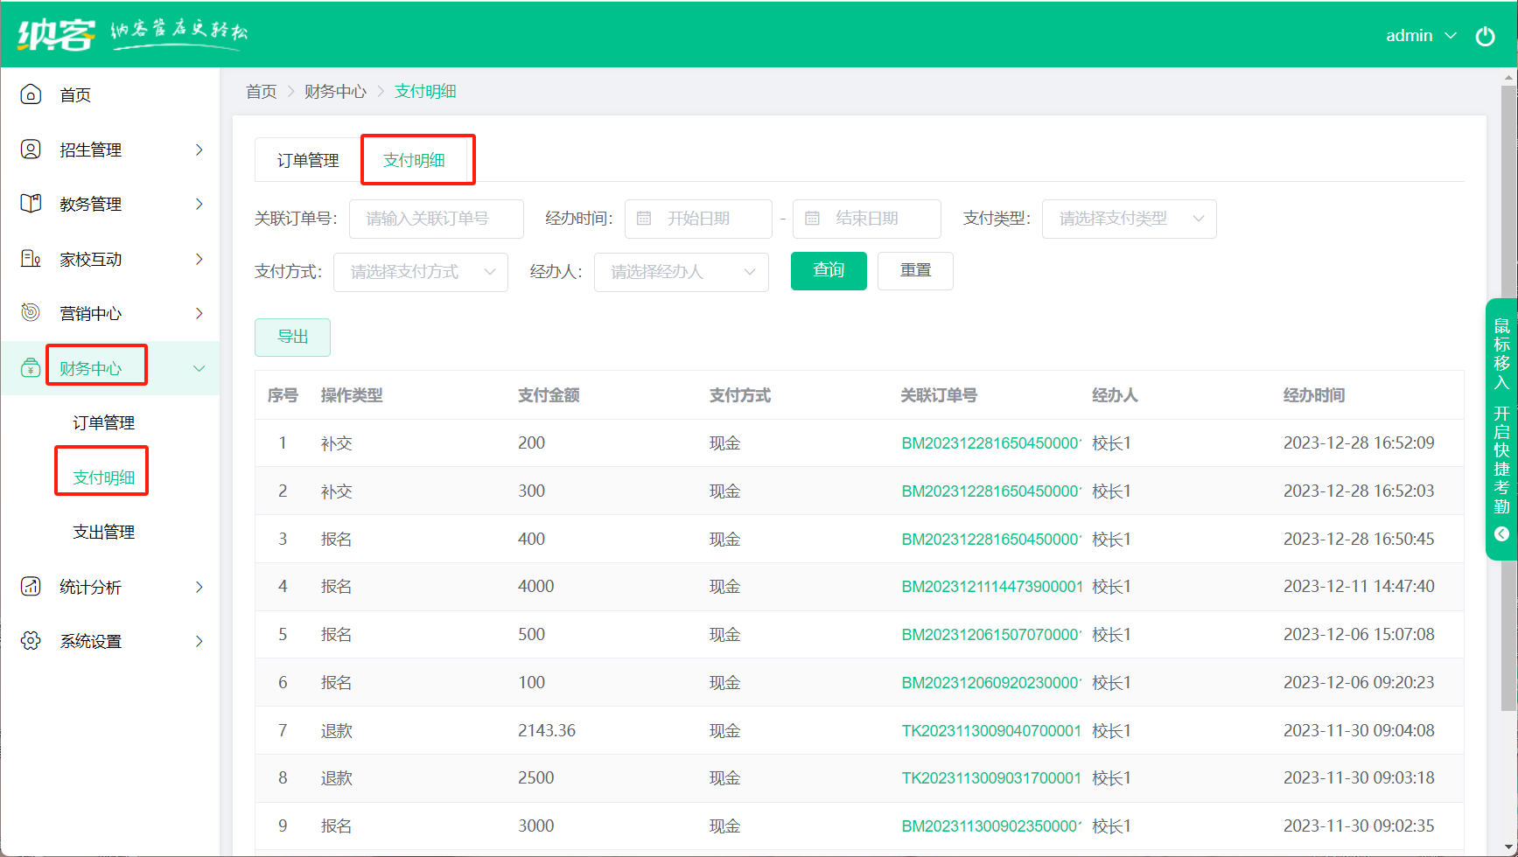Click the green 查询 button
This screenshot has width=1518, height=857.
point(828,270)
